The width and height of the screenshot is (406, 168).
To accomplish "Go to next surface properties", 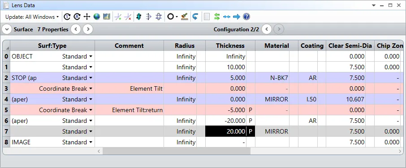I will tap(88, 29).
